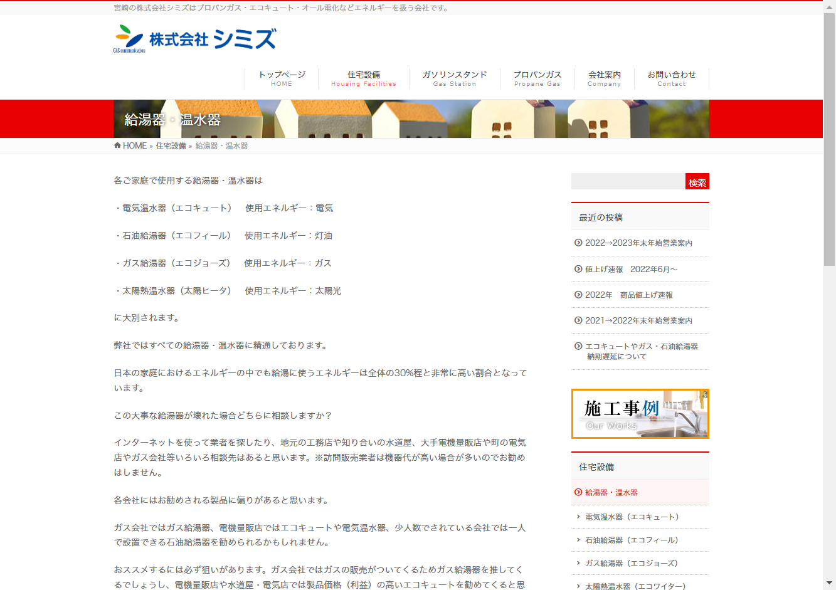This screenshot has width=836, height=590.
Task: Go to プロパンガス Propane Gas page
Action: click(537, 78)
